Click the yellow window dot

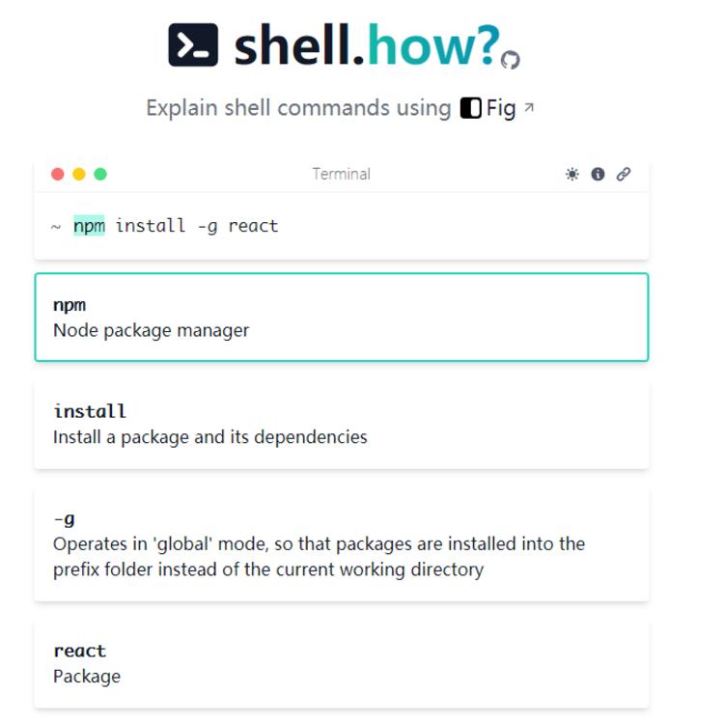pos(79,174)
